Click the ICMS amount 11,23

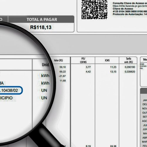tap(113, 67)
